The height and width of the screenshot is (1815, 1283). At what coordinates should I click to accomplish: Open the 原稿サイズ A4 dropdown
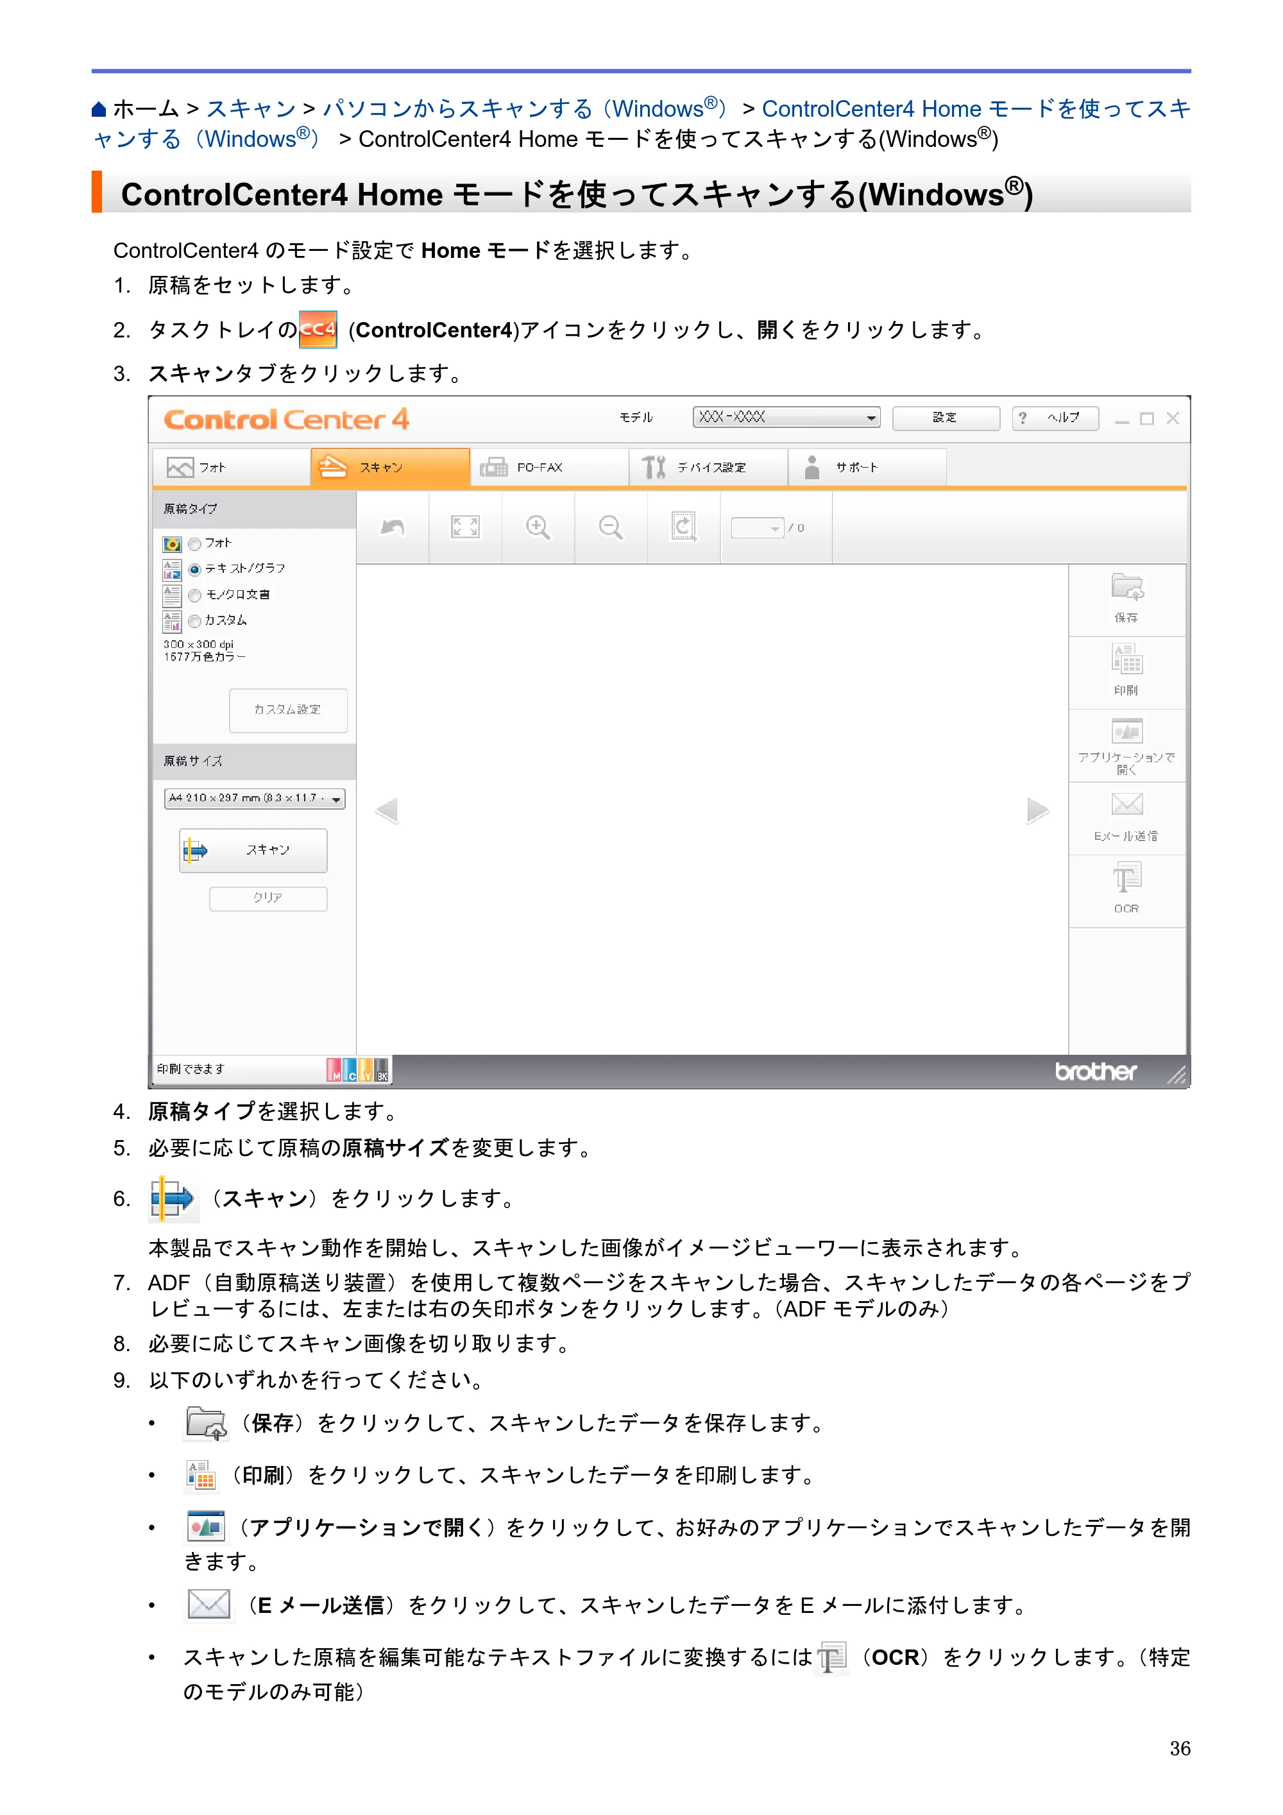point(255,798)
